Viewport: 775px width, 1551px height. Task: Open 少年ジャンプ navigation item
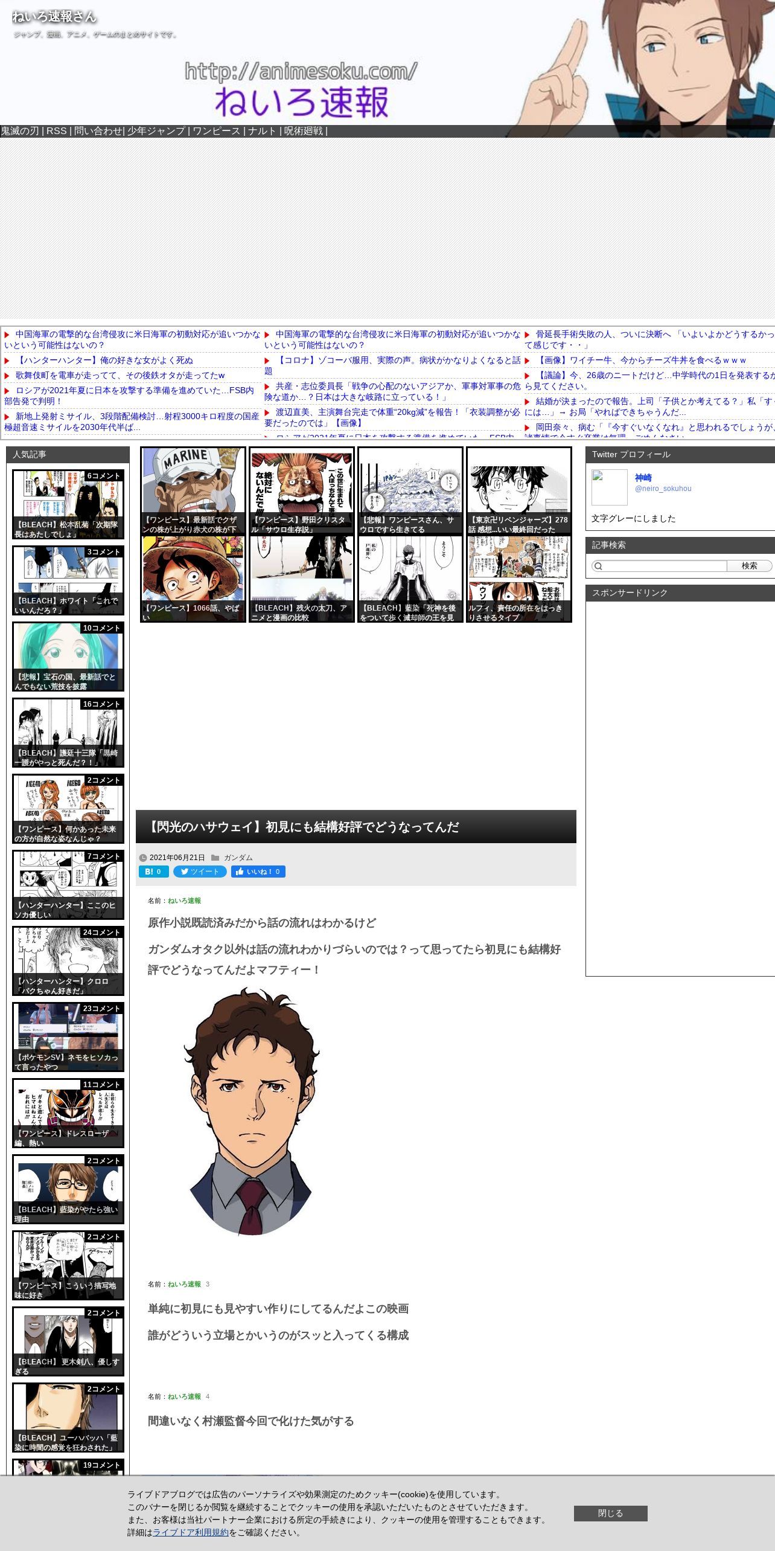[156, 131]
